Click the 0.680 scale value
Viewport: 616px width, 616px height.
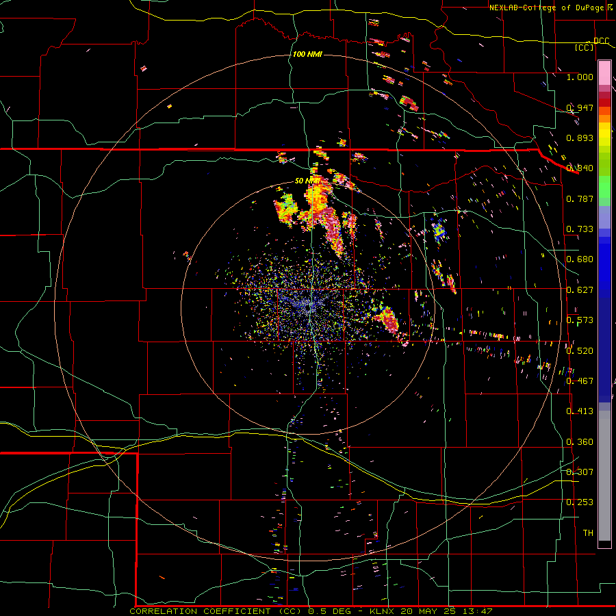point(580,259)
